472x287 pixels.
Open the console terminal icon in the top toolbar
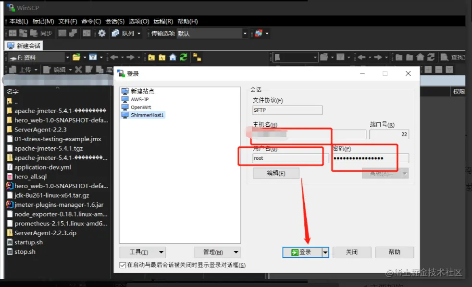[x=62, y=33]
